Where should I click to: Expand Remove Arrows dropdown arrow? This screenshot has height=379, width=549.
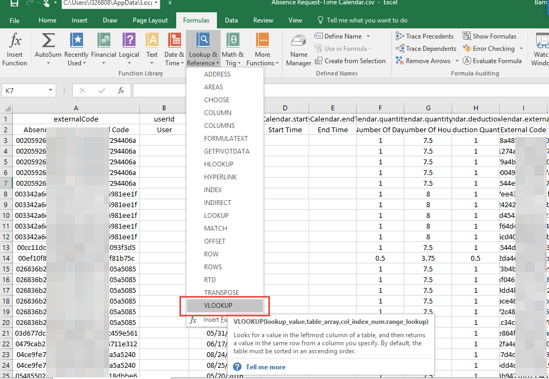(457, 61)
